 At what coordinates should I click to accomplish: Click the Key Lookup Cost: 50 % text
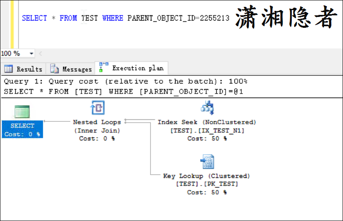coord(207,192)
